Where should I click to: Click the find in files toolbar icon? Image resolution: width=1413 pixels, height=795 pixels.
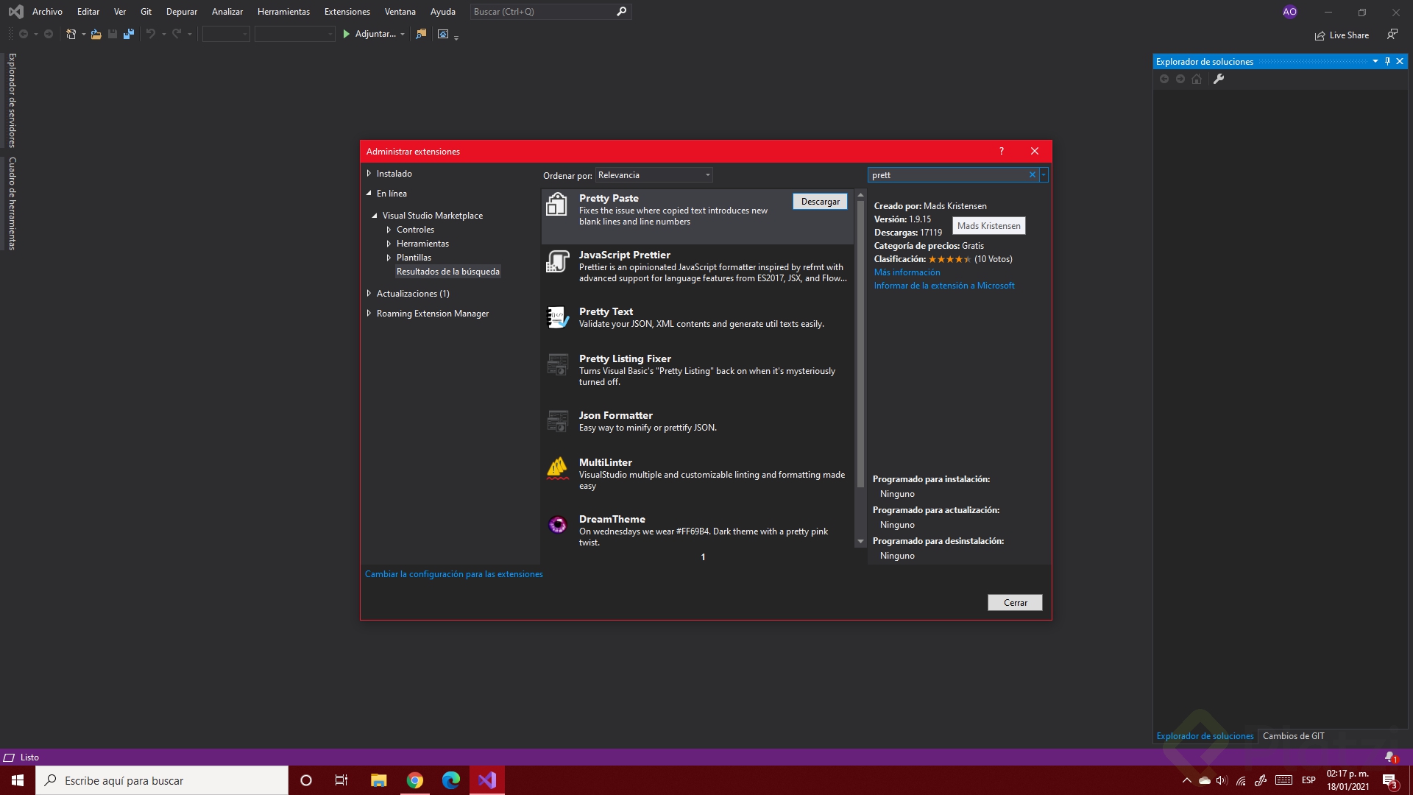421,34
